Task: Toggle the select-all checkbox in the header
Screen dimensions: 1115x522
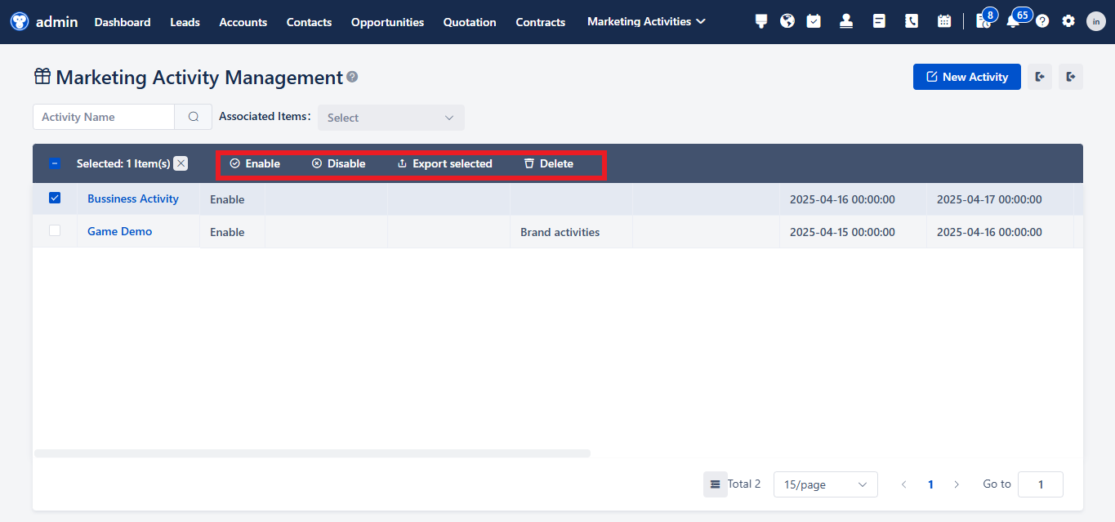Action: click(x=55, y=163)
